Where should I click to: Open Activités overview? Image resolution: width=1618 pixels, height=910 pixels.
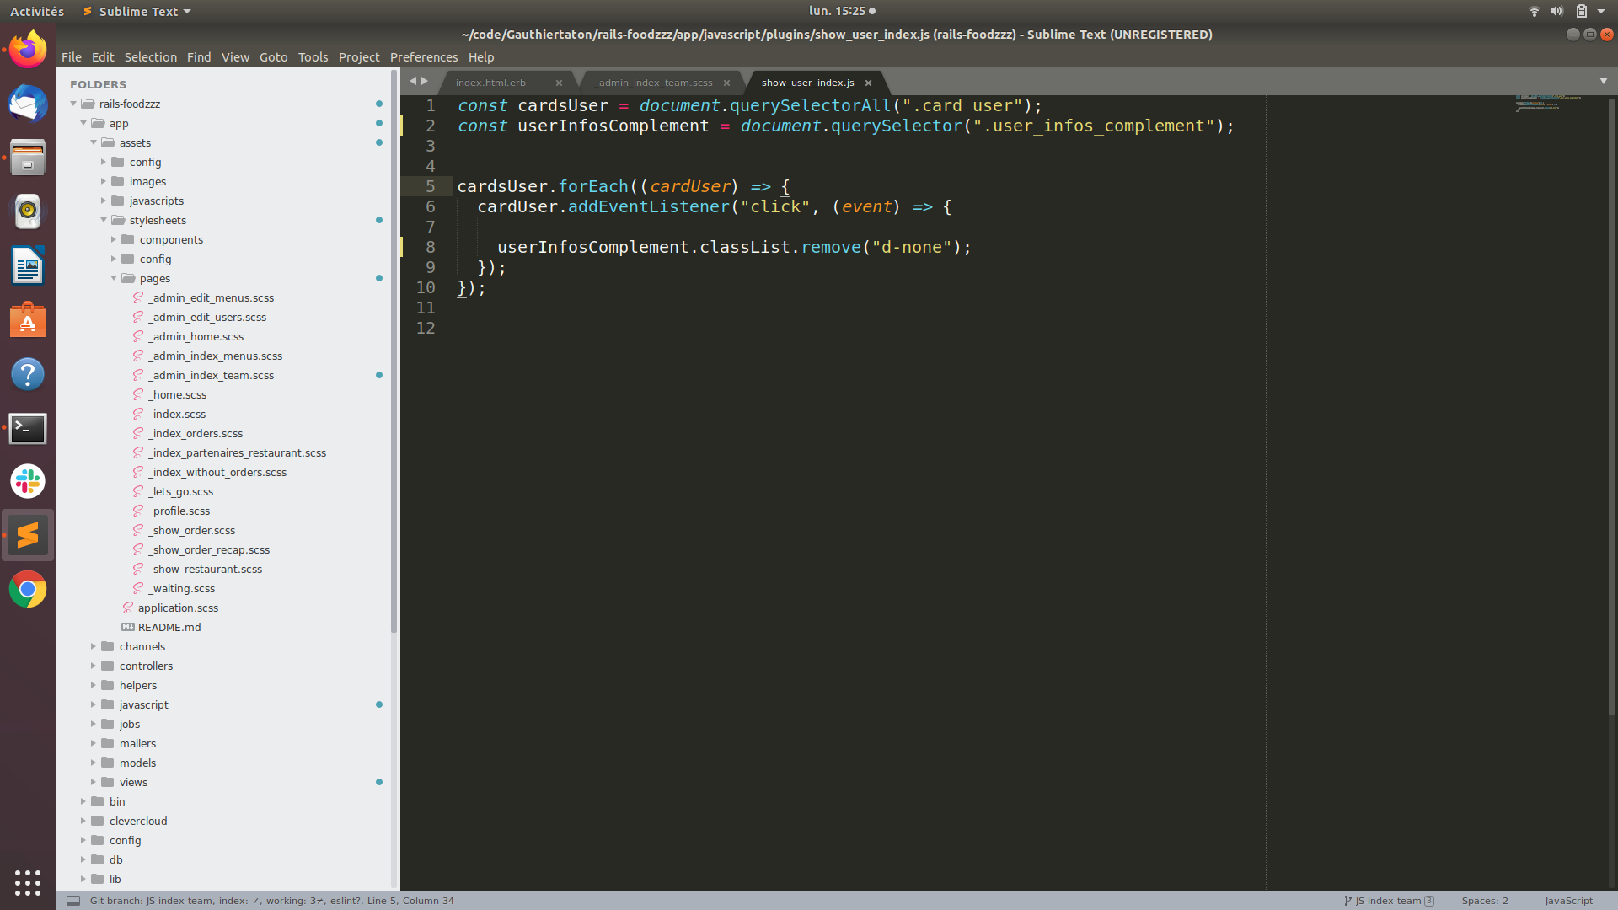(37, 11)
